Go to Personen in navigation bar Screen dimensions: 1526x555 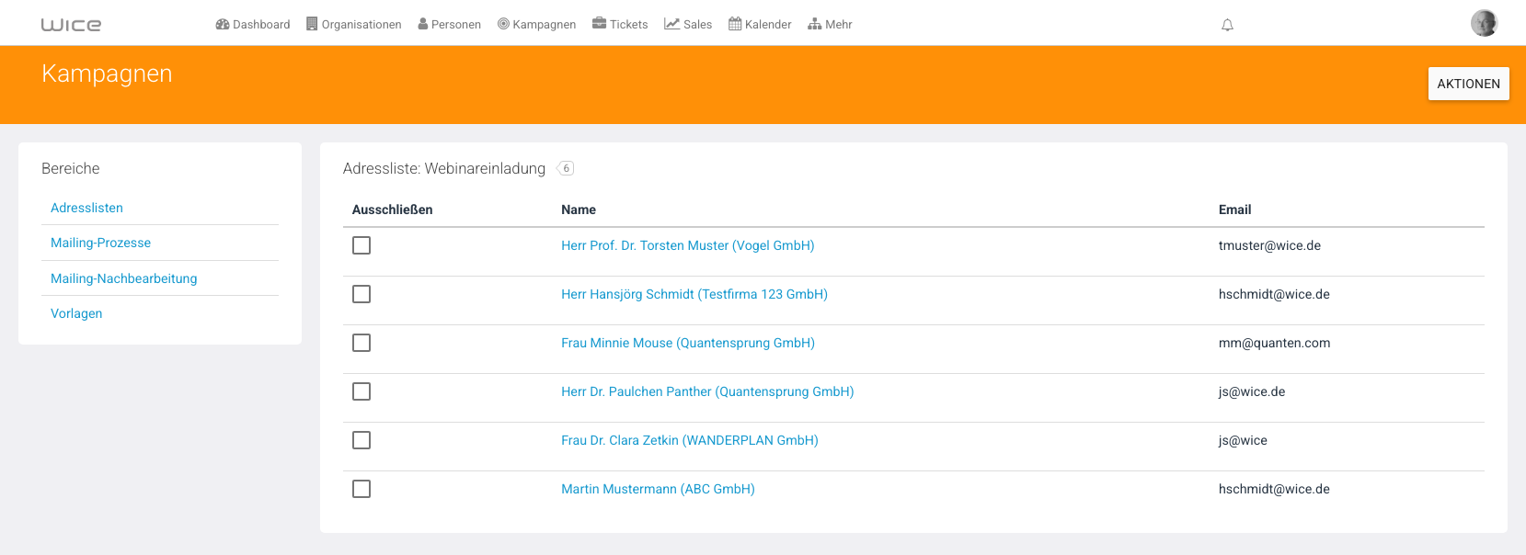point(450,25)
